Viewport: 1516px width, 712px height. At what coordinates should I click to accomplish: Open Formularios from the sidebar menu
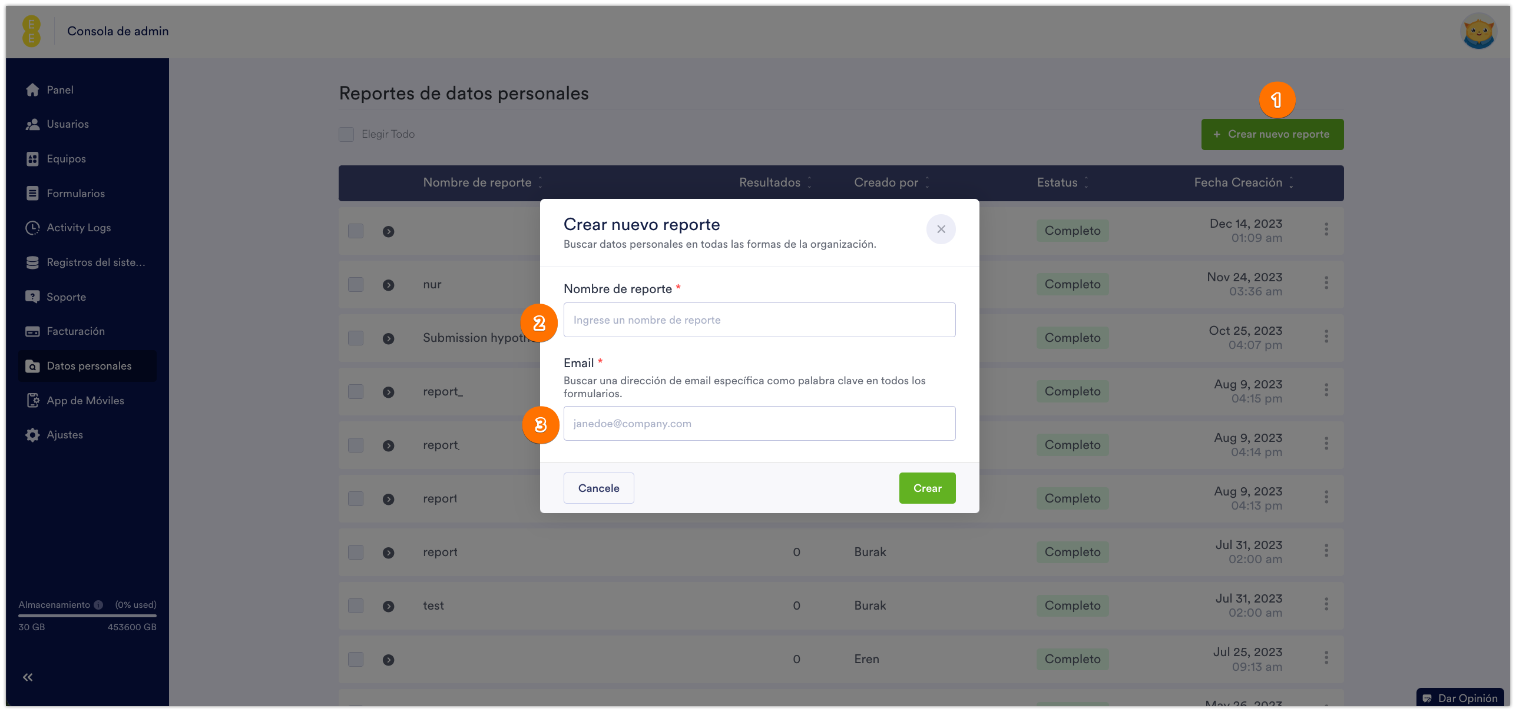point(76,194)
